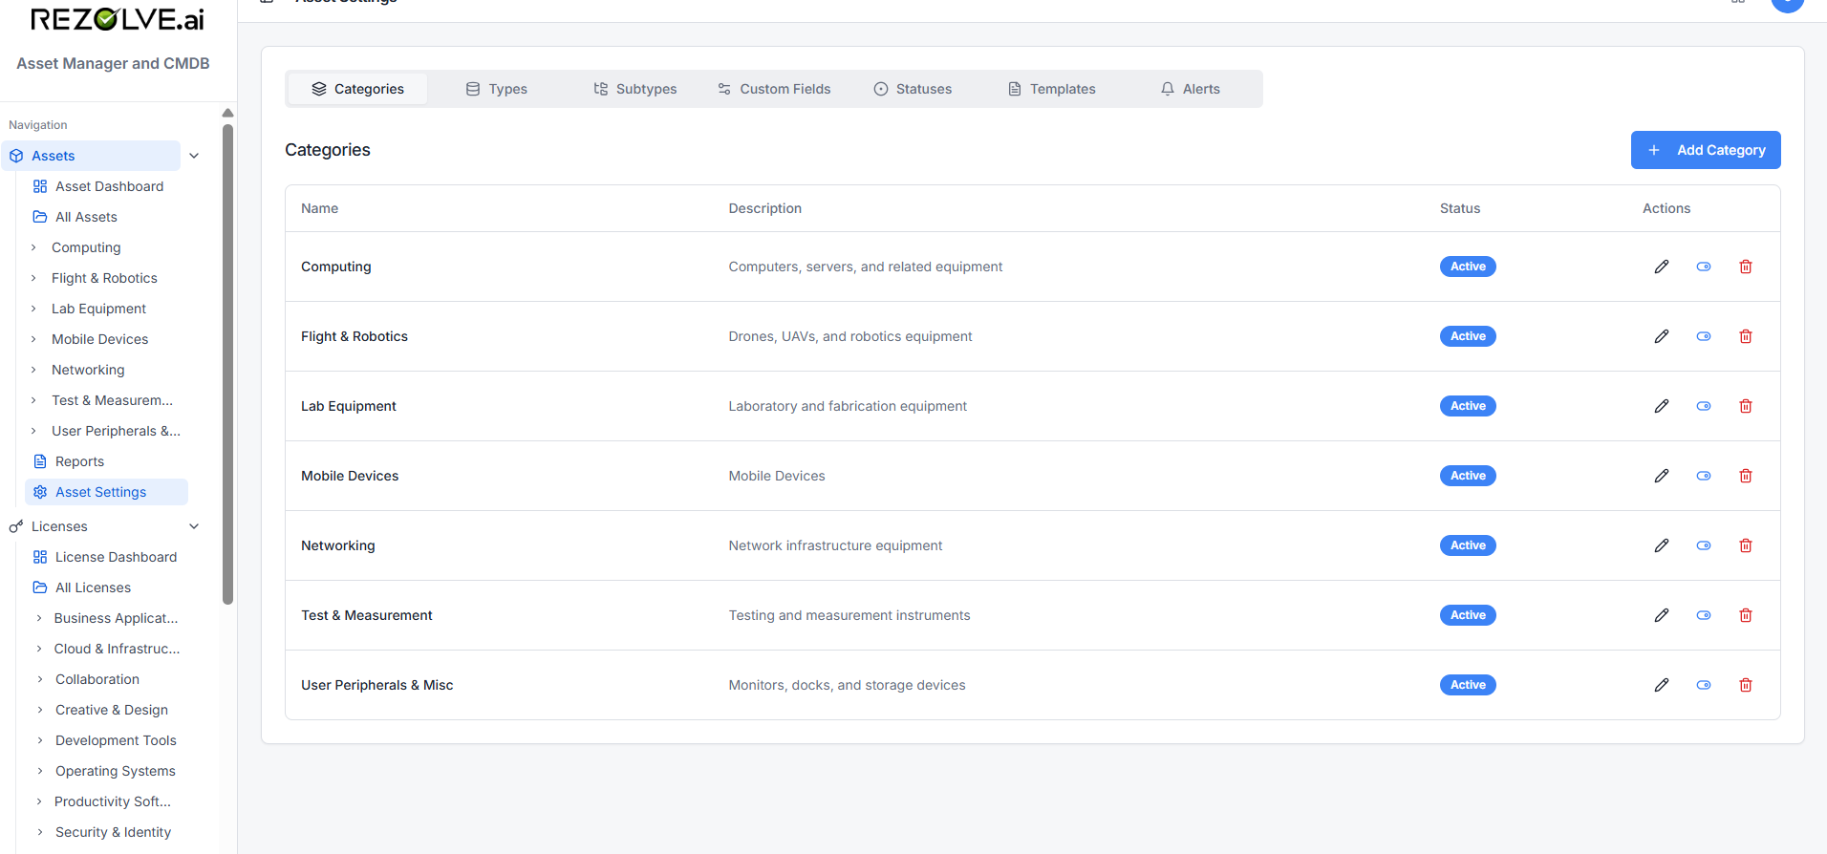Go to the Custom Fields tab
This screenshot has height=854, width=1827.
point(774,89)
